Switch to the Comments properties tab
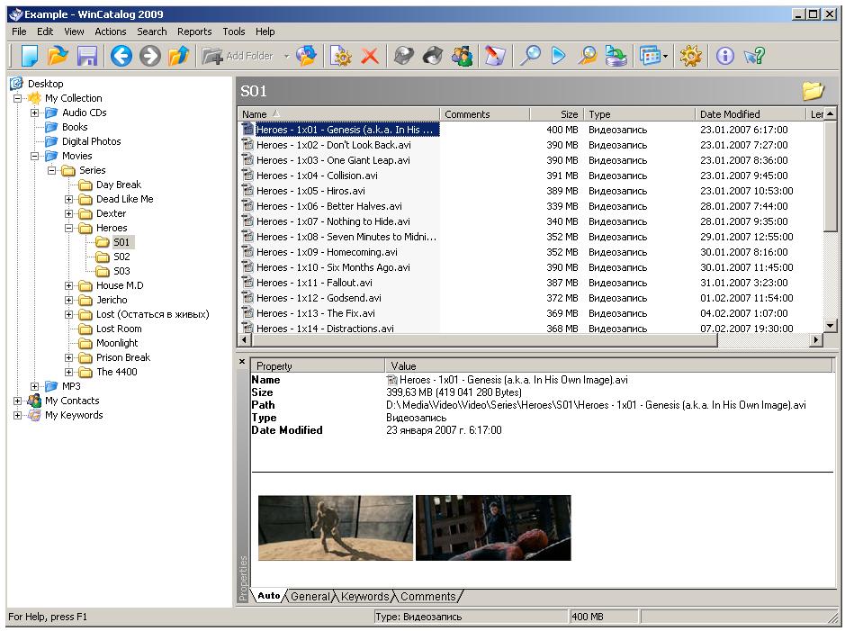Viewport: 845px width, 631px height. point(428,597)
